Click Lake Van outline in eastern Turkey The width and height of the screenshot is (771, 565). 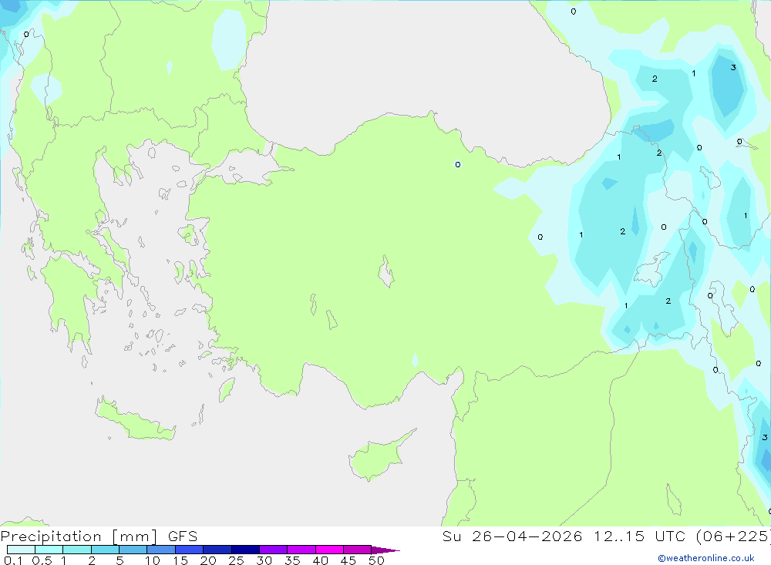pos(652,270)
